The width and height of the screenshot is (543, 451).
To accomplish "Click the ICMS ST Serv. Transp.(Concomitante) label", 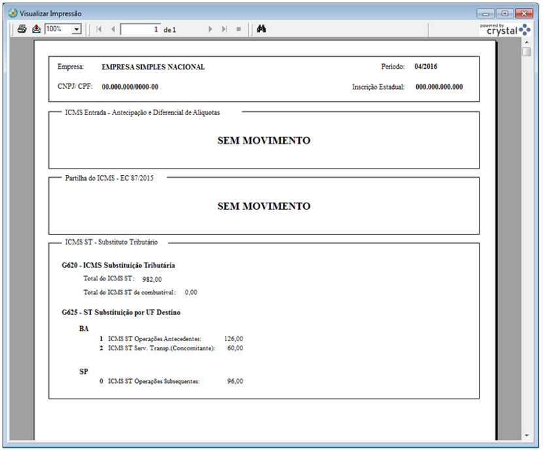I will 161,348.
